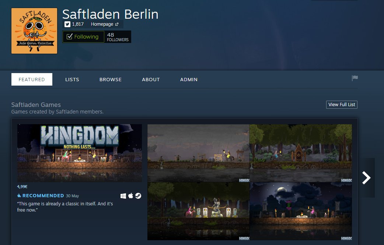384x245 pixels.
Task: Click the Saftladen Berlin title
Action: (110, 14)
